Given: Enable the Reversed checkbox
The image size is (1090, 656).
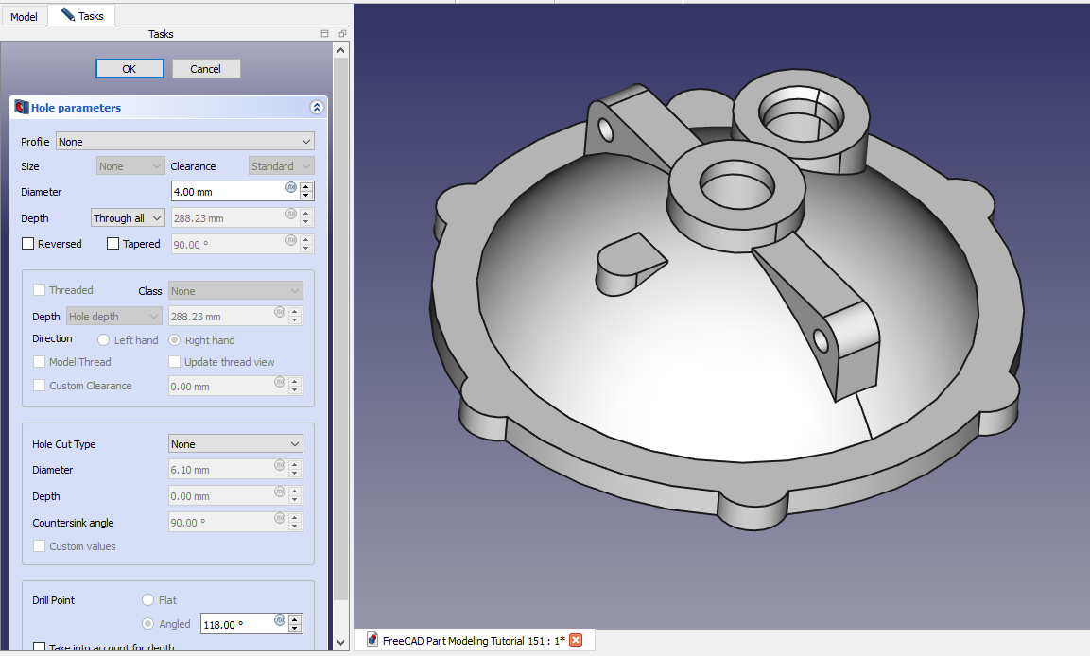Looking at the screenshot, I should point(28,244).
